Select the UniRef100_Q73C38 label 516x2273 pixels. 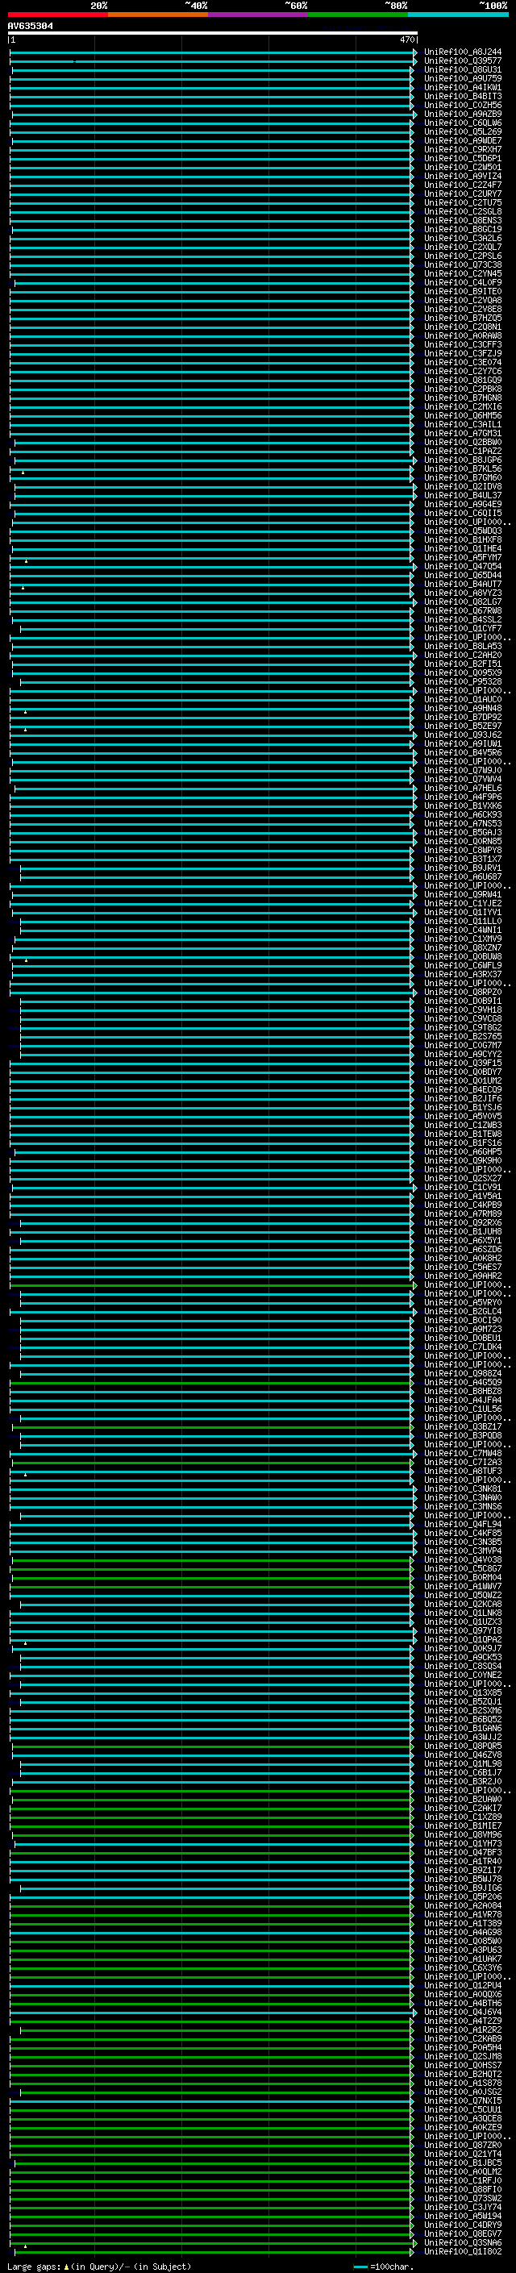(x=462, y=264)
